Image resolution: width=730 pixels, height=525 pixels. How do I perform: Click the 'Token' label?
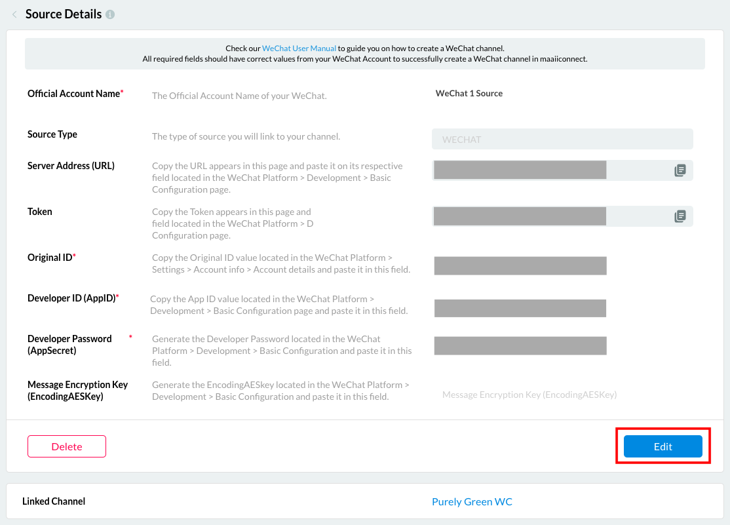tap(39, 212)
